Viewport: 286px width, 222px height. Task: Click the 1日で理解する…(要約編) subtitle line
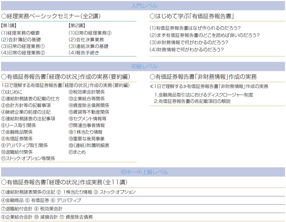pos(66,85)
